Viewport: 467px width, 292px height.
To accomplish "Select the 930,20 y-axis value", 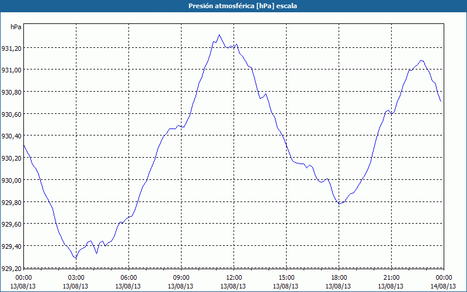I will click(11, 158).
